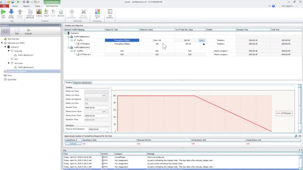The image size is (303, 170).
Task: Click the new file icon in quick access bar
Action: [5, 2]
